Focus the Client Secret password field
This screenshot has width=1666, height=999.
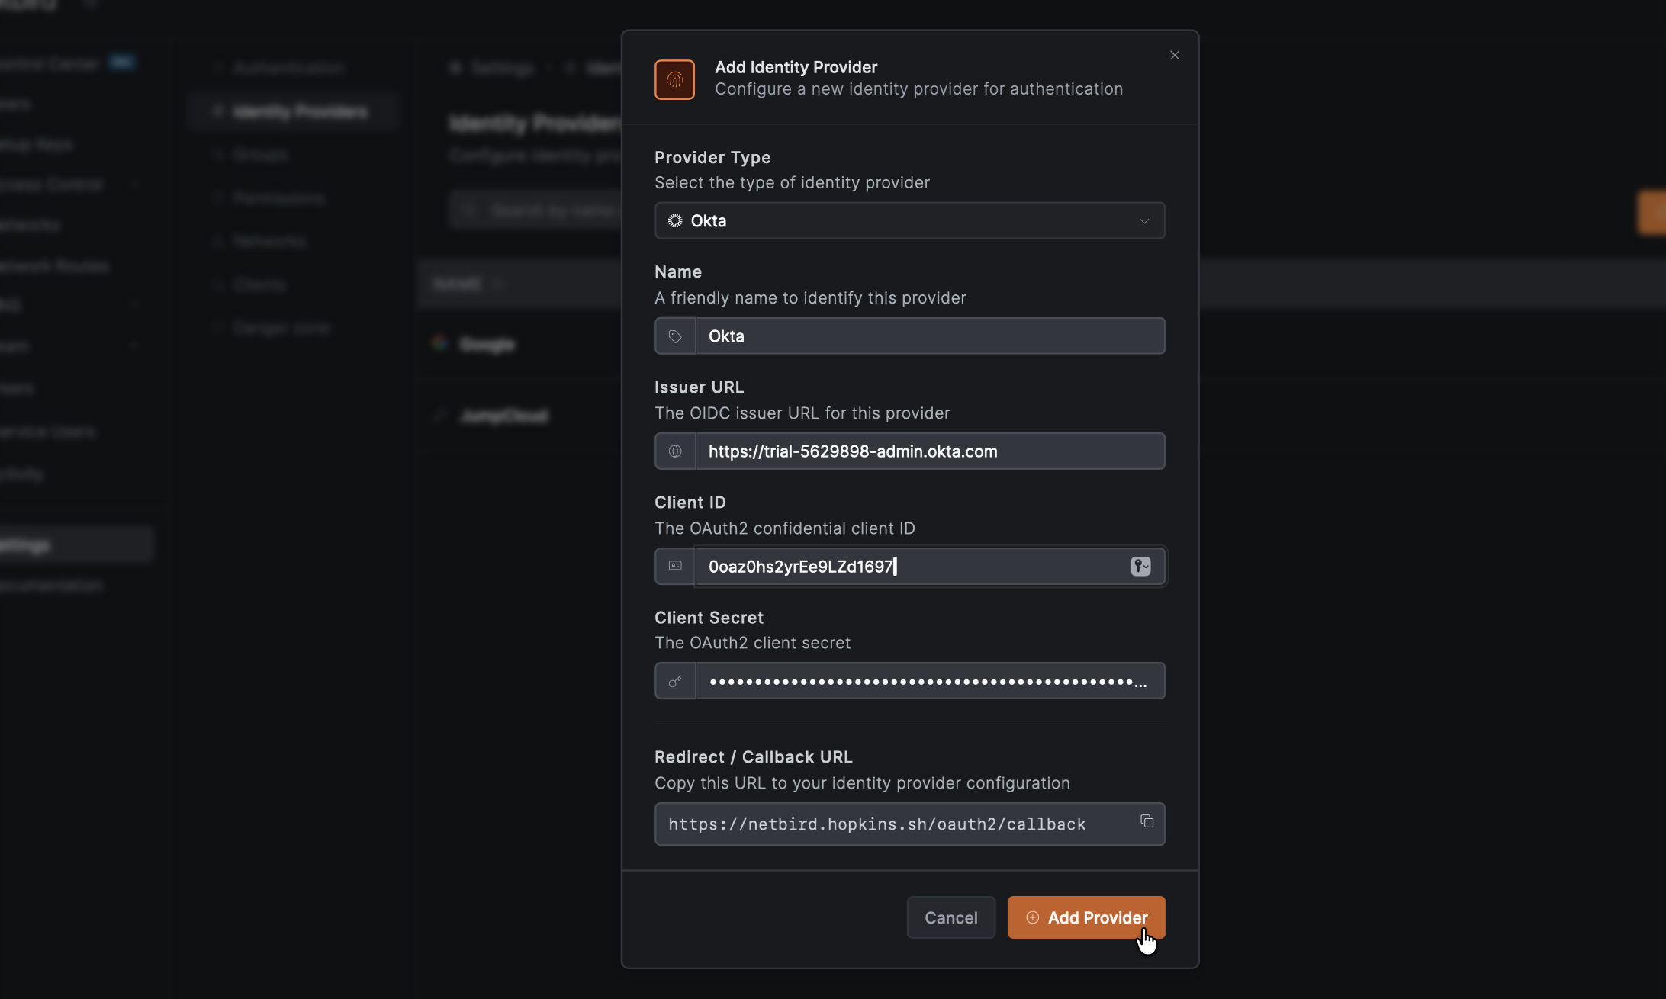tap(929, 681)
